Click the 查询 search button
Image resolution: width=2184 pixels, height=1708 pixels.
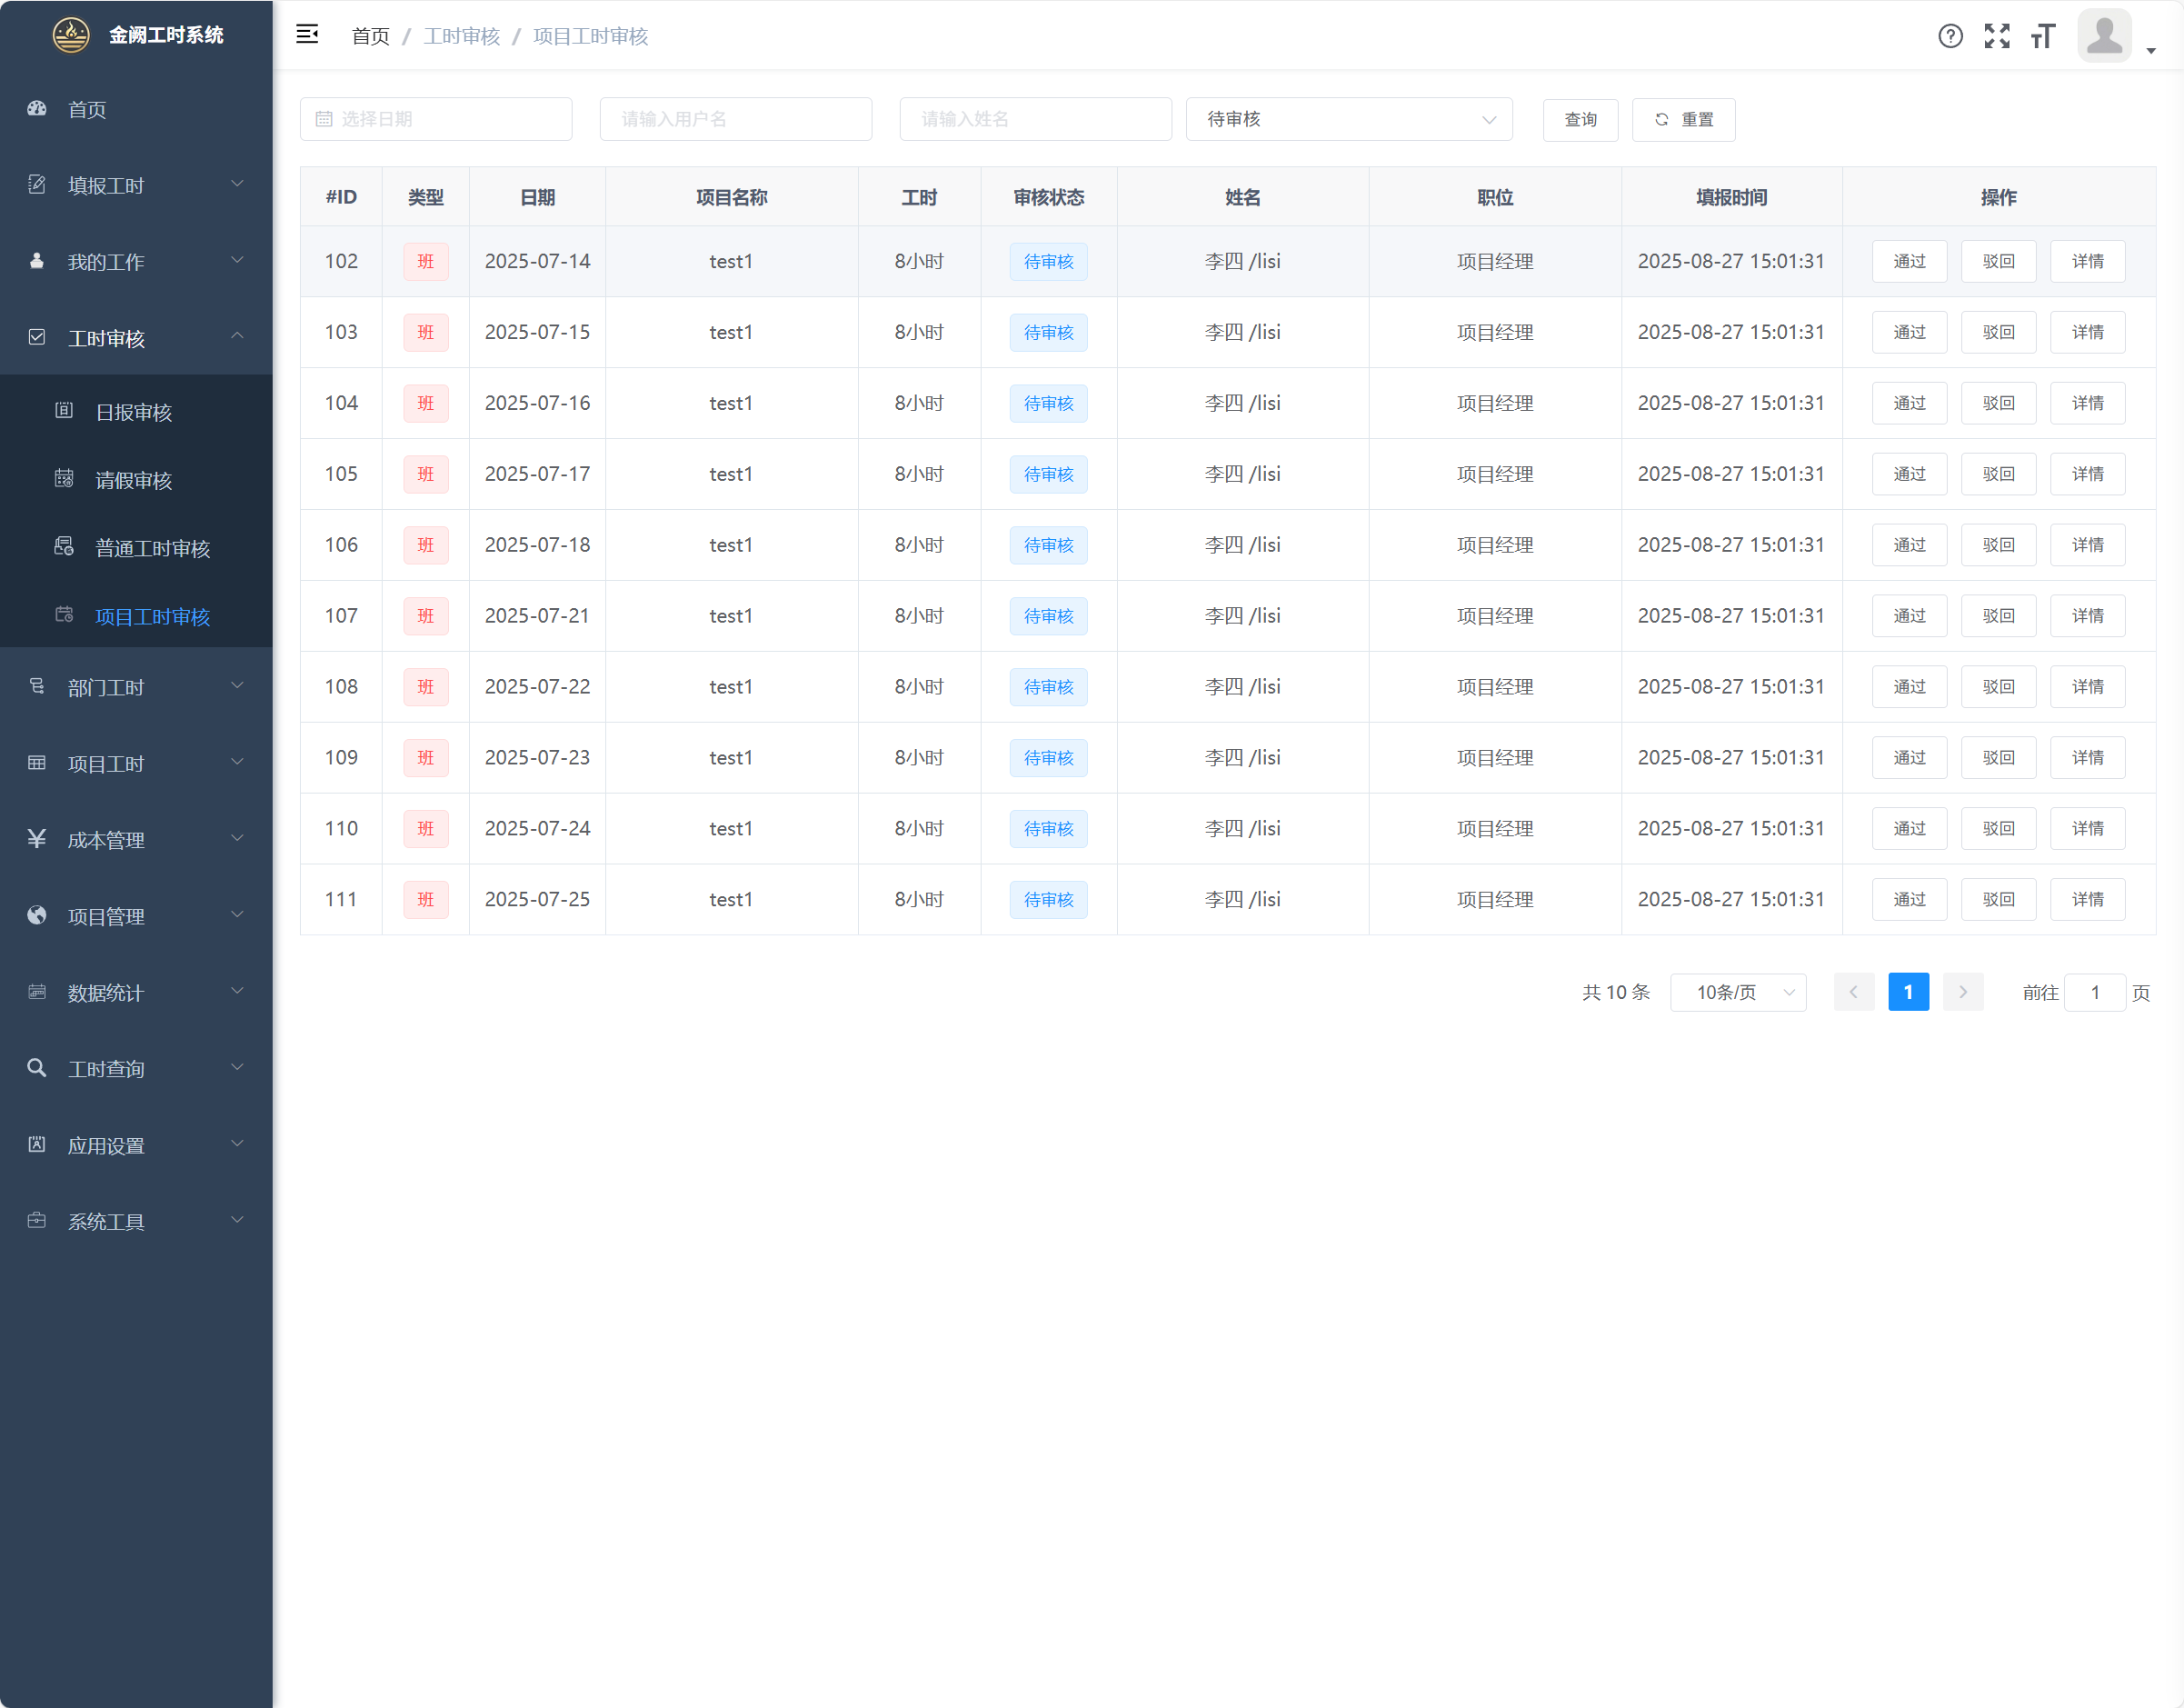[1579, 119]
